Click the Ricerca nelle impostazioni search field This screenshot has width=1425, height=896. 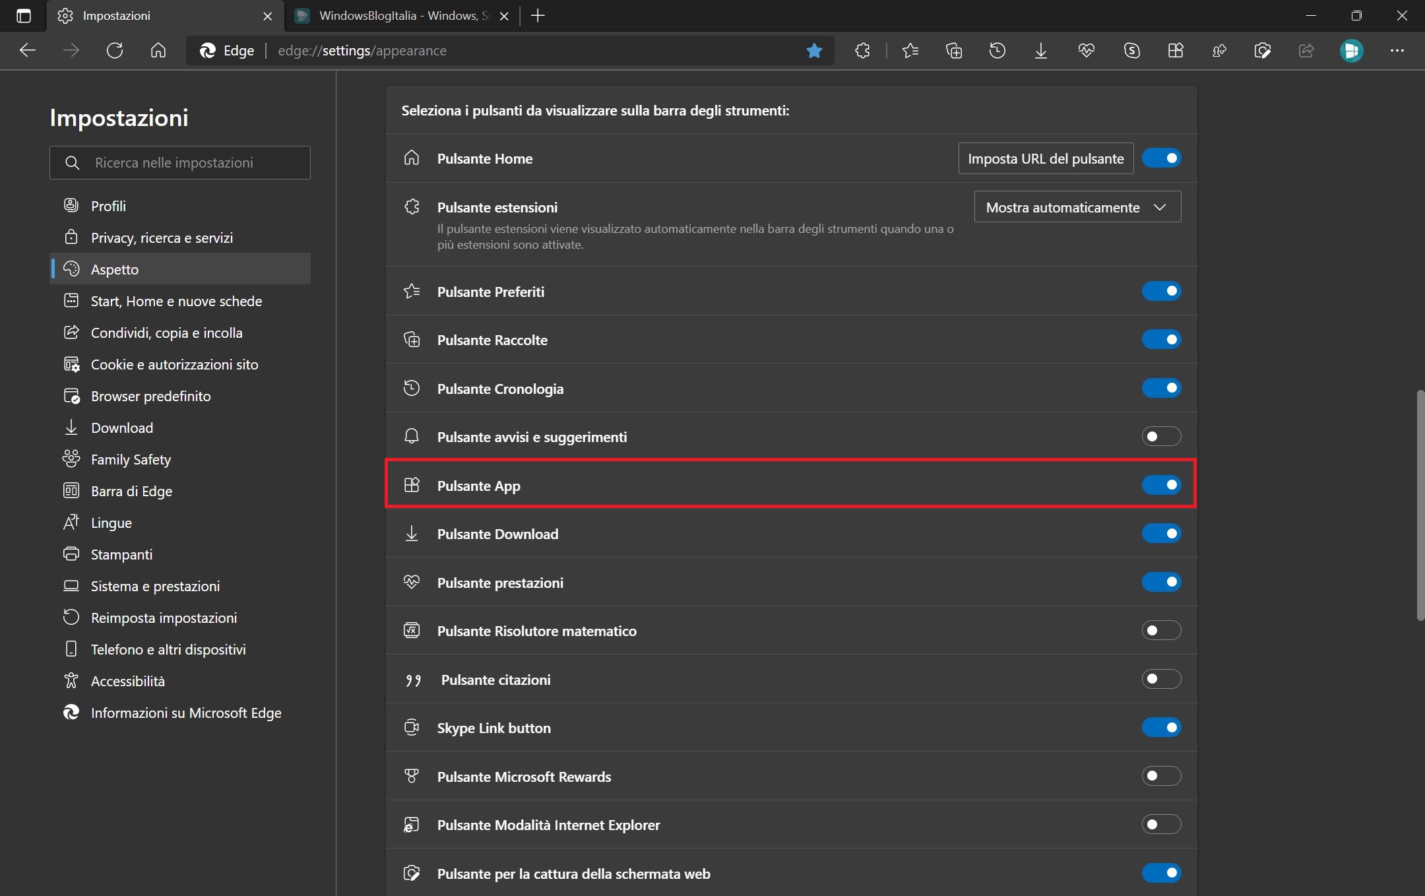pyautogui.click(x=180, y=162)
